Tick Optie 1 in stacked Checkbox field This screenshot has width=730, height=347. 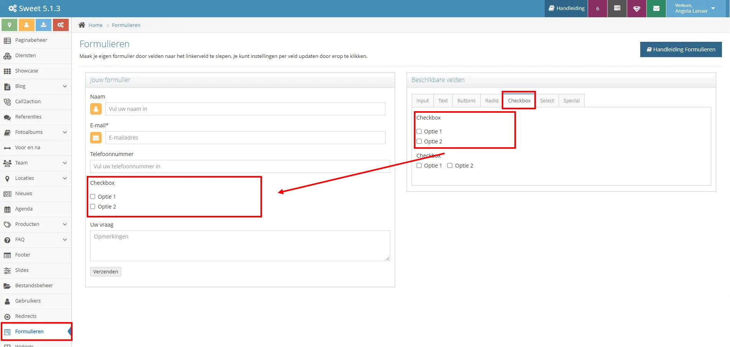pyautogui.click(x=419, y=132)
